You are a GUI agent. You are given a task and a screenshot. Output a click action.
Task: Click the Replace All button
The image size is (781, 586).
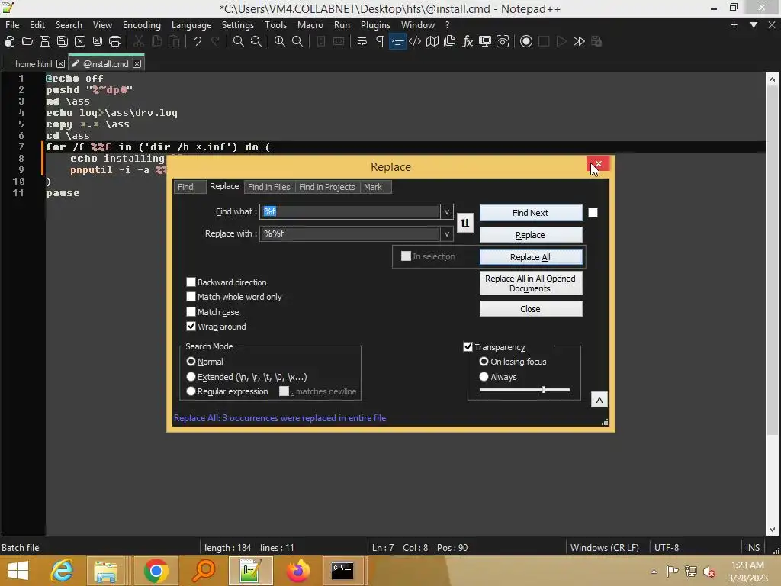click(531, 257)
